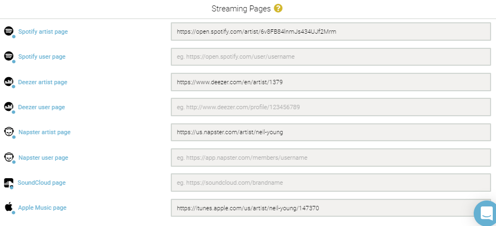Click the Napster icon beside user page
The image size is (496, 226).
[9, 157]
